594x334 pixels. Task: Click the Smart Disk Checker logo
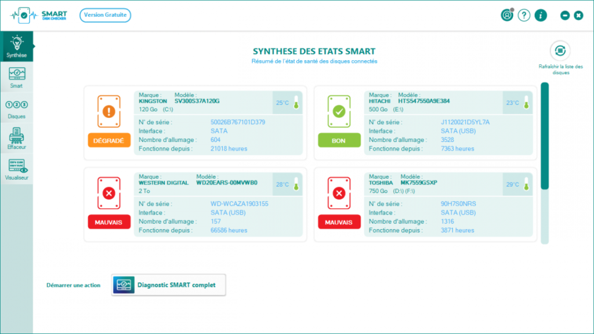coord(39,15)
